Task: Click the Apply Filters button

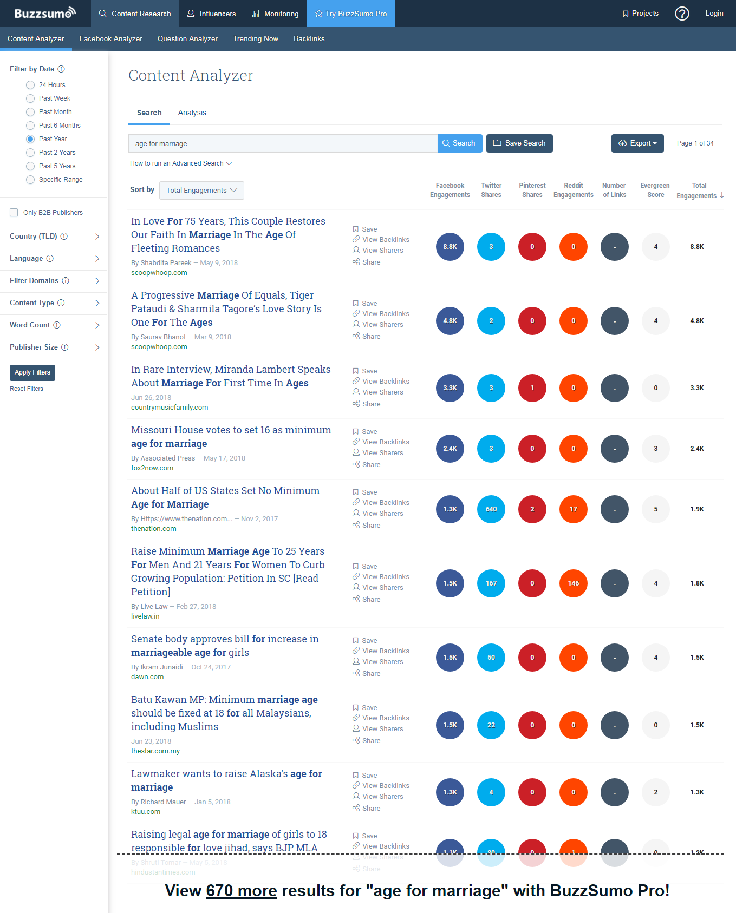Action: (32, 372)
